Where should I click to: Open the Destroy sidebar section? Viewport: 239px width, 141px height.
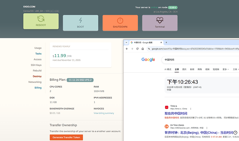(37, 76)
